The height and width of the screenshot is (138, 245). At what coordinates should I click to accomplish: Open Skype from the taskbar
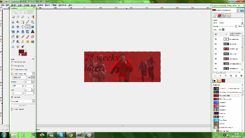(x=61, y=135)
